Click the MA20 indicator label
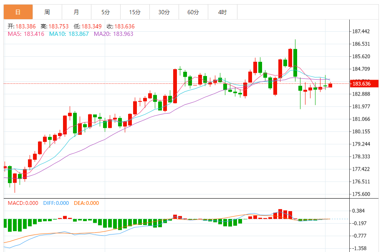The image size is (381, 252). [114, 34]
